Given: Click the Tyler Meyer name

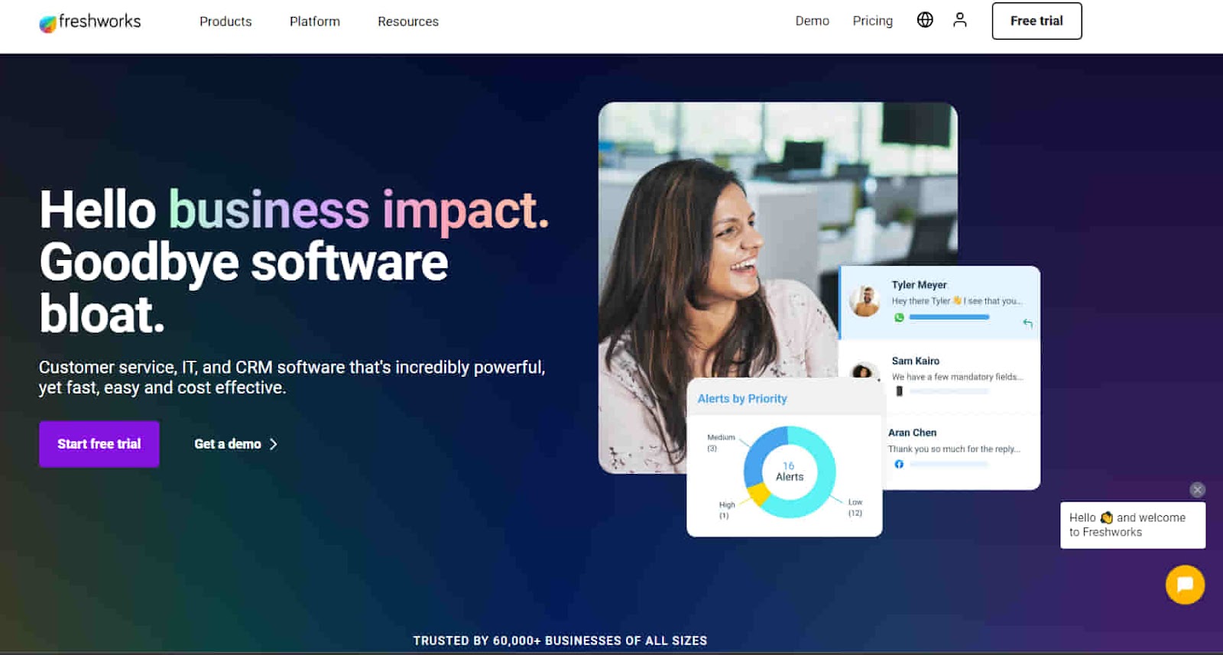Looking at the screenshot, I should pyautogui.click(x=919, y=284).
